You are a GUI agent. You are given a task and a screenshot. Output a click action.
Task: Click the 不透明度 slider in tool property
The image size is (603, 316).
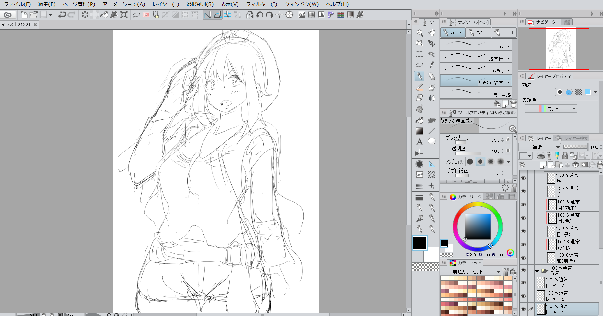pyautogui.click(x=468, y=153)
